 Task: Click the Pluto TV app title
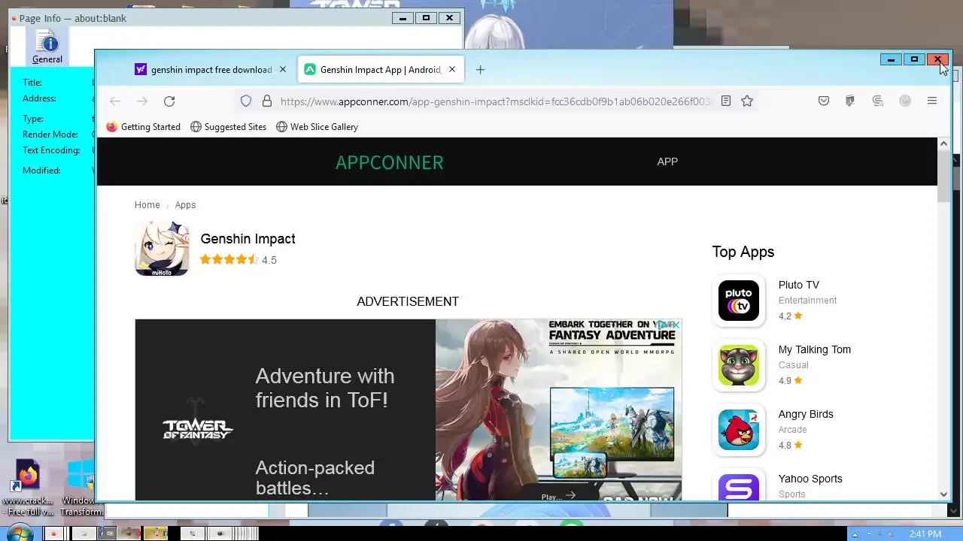click(798, 285)
